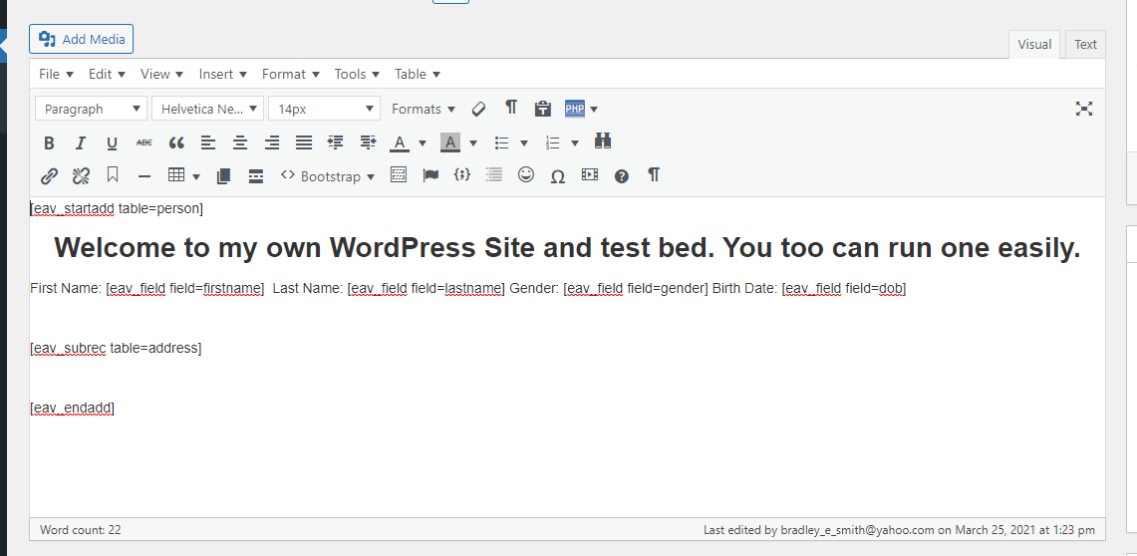This screenshot has height=556, width=1137.
Task: Increase indent
Action: [x=368, y=142]
